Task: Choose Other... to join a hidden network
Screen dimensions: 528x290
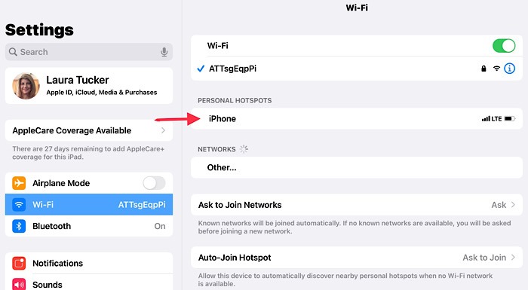Action: tap(357, 167)
